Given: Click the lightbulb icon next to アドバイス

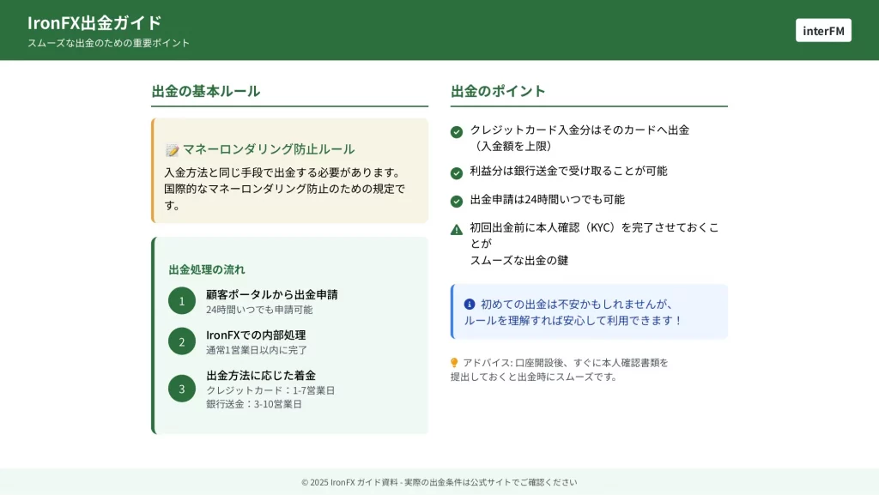Looking at the screenshot, I should click(454, 363).
